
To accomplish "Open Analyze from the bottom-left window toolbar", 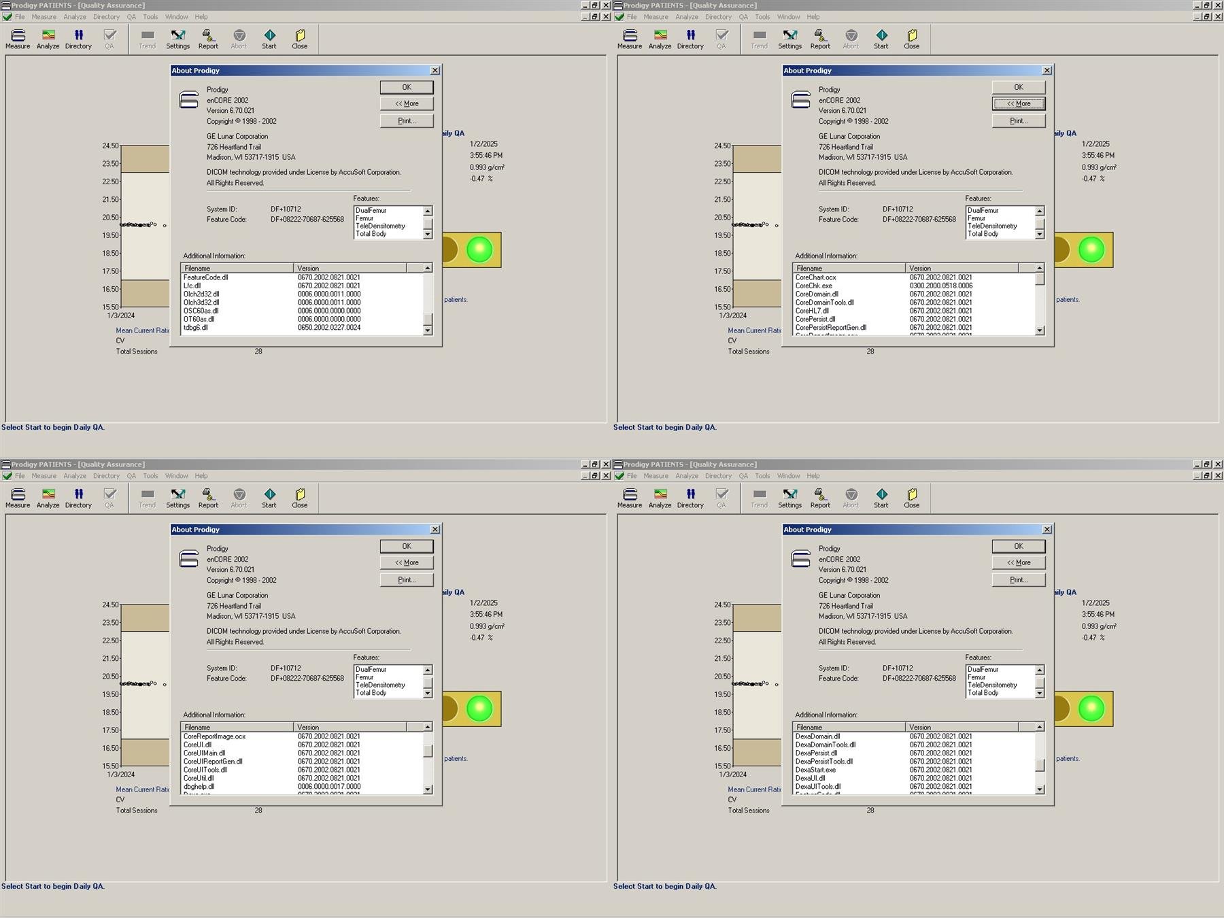I will coord(48,498).
